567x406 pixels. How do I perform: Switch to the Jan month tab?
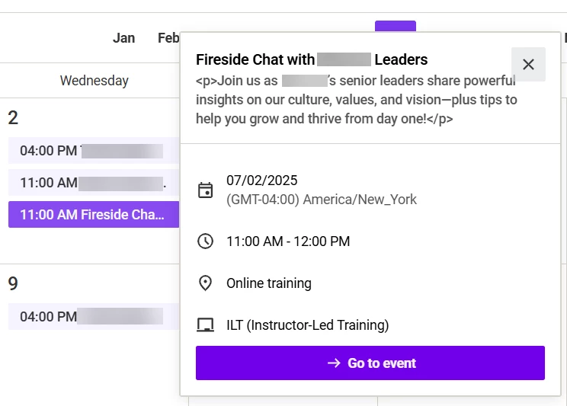tap(123, 38)
